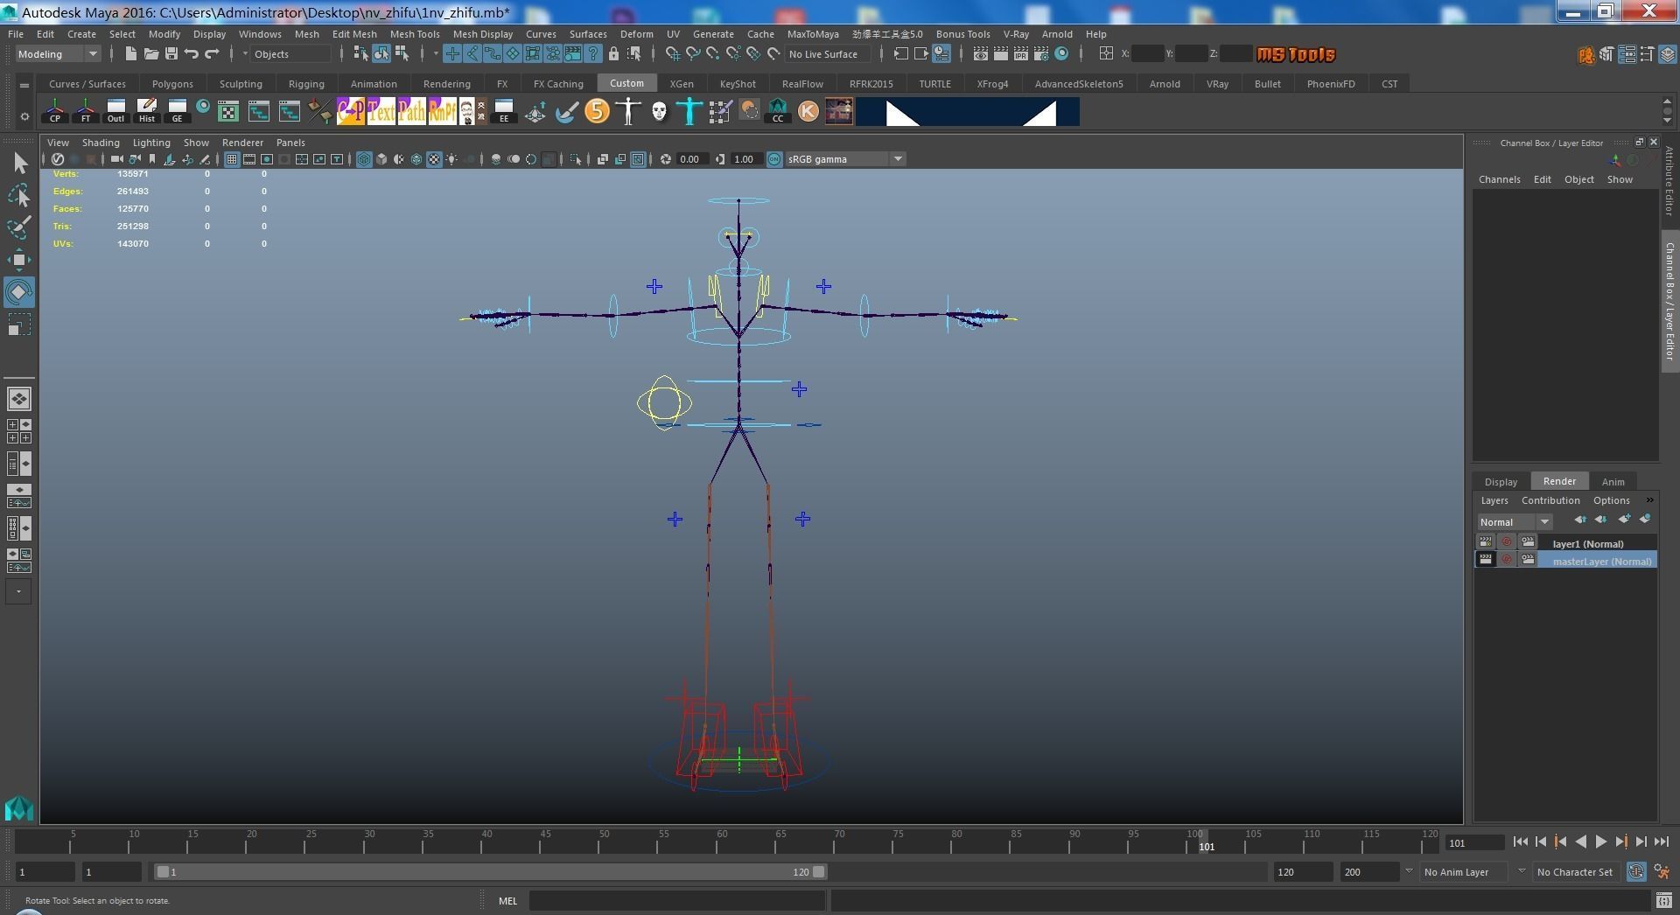Toggle viewport grid display button

[232, 159]
